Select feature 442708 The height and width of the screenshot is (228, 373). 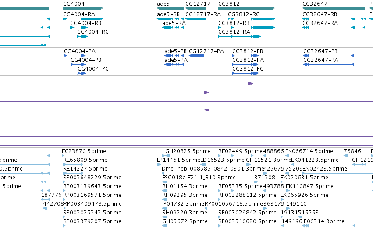(53, 204)
